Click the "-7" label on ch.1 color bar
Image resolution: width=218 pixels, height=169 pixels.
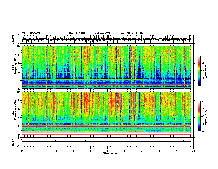[x=203, y=86]
